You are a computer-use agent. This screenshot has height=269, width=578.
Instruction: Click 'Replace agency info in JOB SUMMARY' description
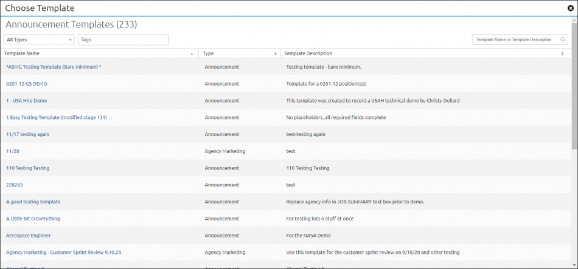(x=355, y=202)
